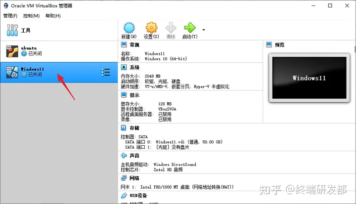Click the Windows 10 (64-bit) OS value

(166, 59)
